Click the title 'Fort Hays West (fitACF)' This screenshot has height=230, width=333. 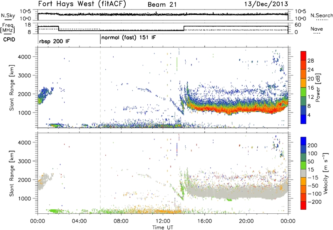click(82, 4)
